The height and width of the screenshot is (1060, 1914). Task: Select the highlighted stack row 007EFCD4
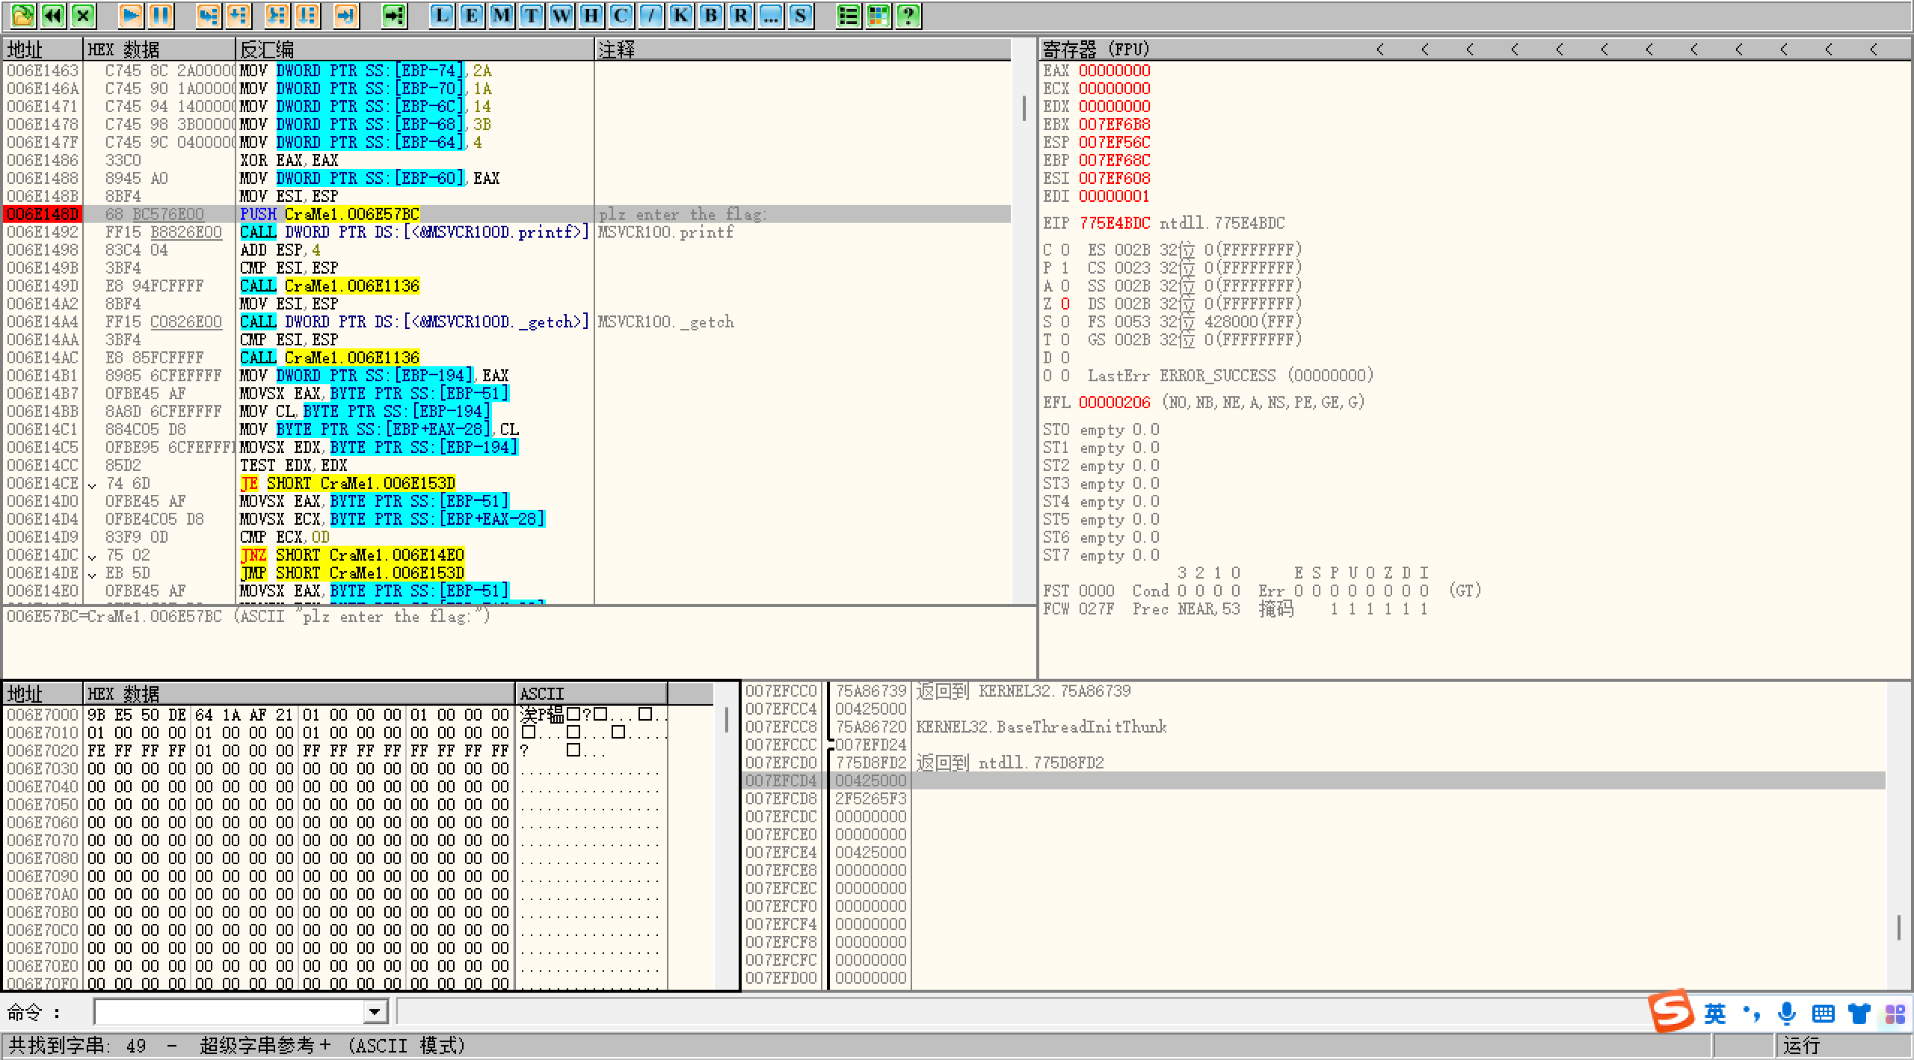click(x=1314, y=780)
